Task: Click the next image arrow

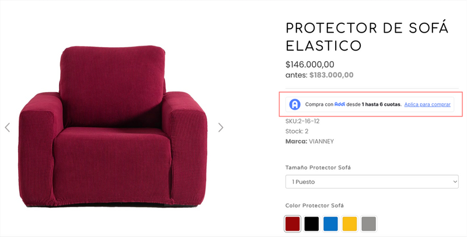Action: click(x=221, y=128)
